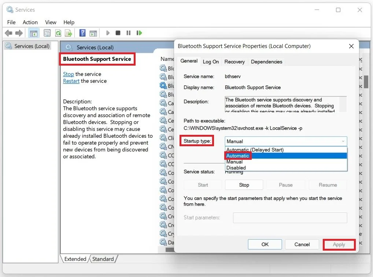Click the gear icon of the Da service row
The height and width of the screenshot is (277, 373).
[163, 242]
